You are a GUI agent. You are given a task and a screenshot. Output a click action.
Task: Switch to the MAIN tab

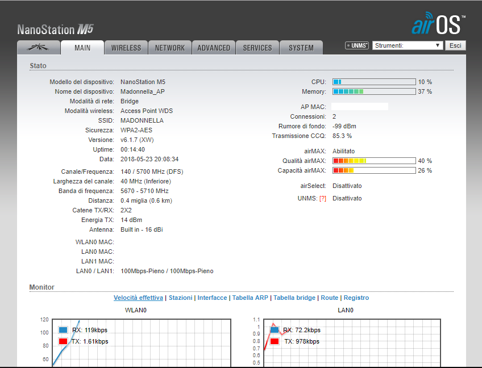coord(82,48)
